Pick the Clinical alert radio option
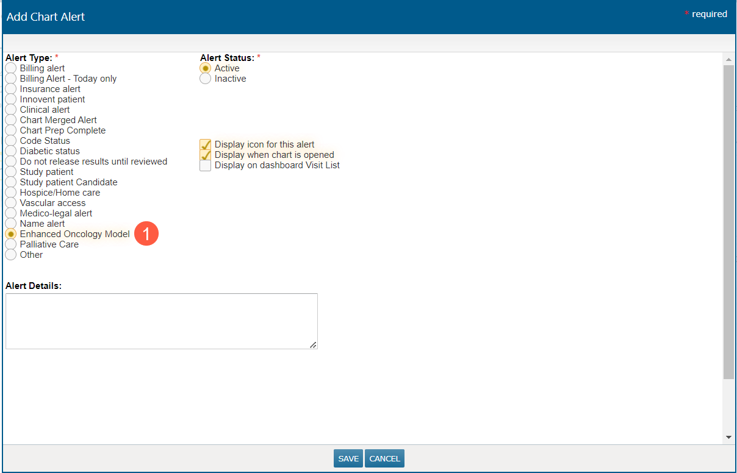The height and width of the screenshot is (473, 737). [x=11, y=110]
